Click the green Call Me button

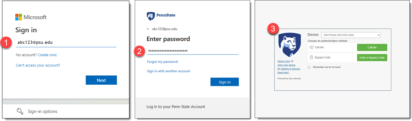tap(372, 47)
